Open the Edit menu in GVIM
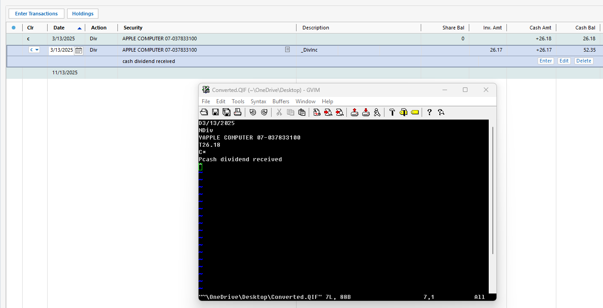The height and width of the screenshot is (308, 603). tap(221, 101)
